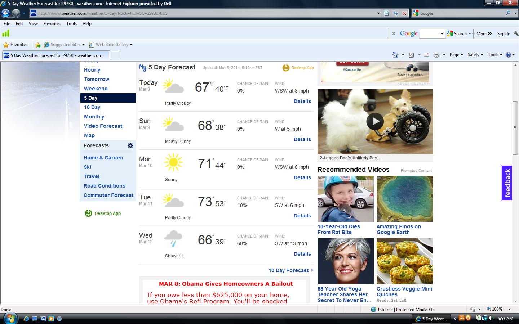Click the Crustless Veggie Mini Quiches thumbnail
This screenshot has width=519, height=324.
tap(404, 261)
